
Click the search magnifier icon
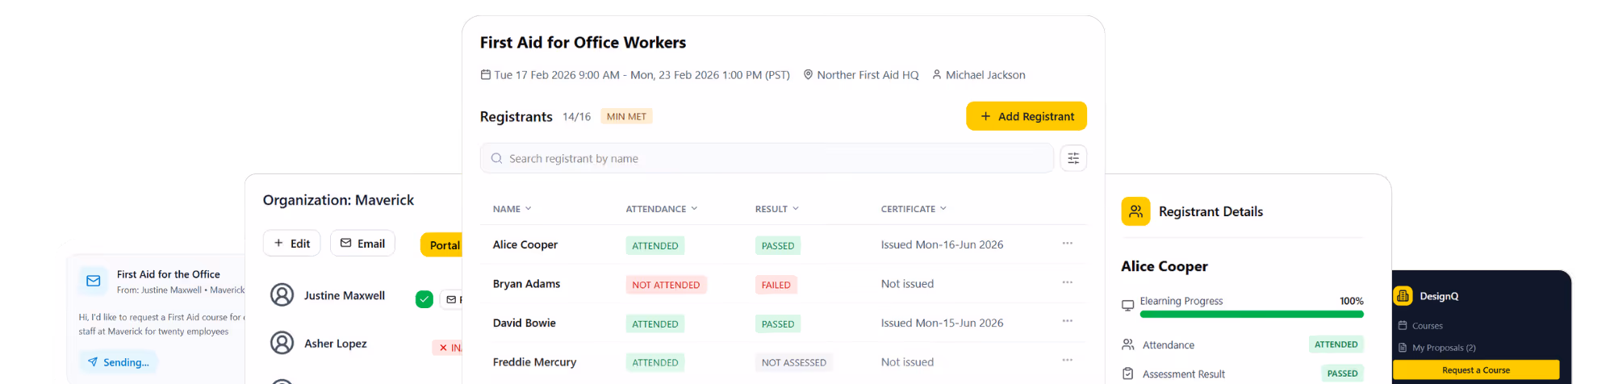click(496, 158)
